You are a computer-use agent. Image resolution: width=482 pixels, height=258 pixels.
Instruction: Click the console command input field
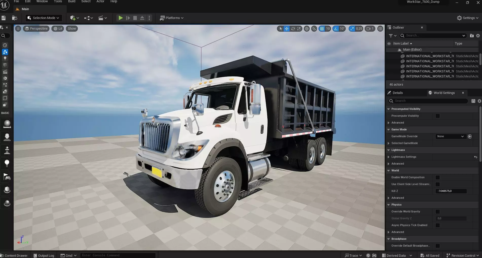(118, 255)
